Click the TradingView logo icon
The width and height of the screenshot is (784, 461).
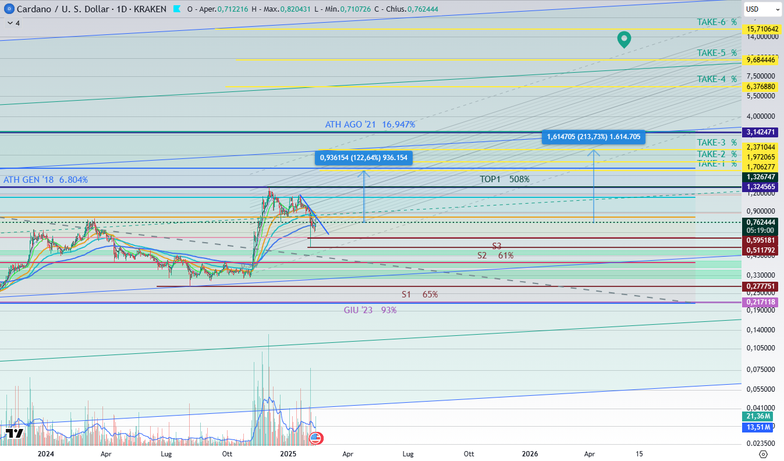(x=14, y=434)
